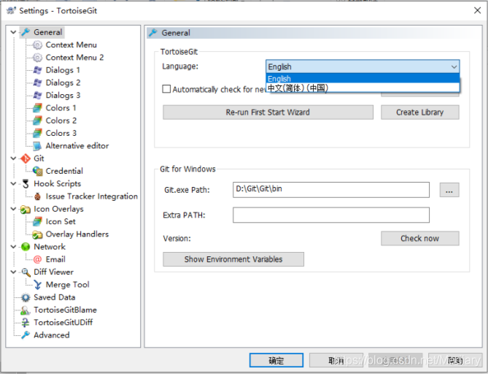Click the Network green globe icon
The height and width of the screenshot is (374, 488).
coord(26,246)
